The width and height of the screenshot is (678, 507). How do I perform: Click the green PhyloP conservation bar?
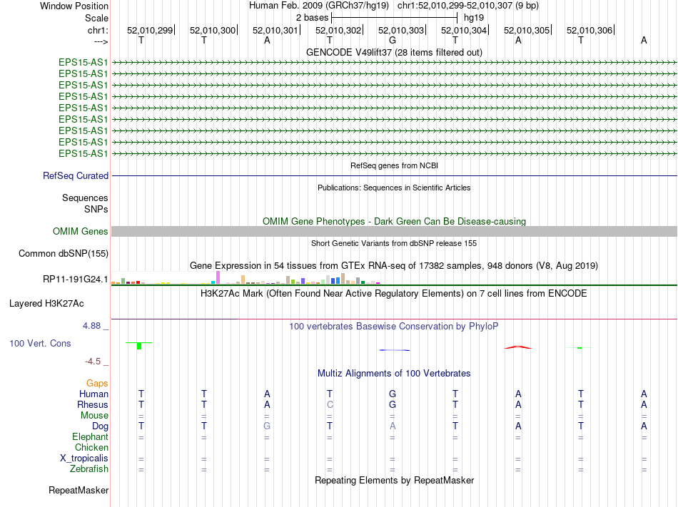point(139,345)
